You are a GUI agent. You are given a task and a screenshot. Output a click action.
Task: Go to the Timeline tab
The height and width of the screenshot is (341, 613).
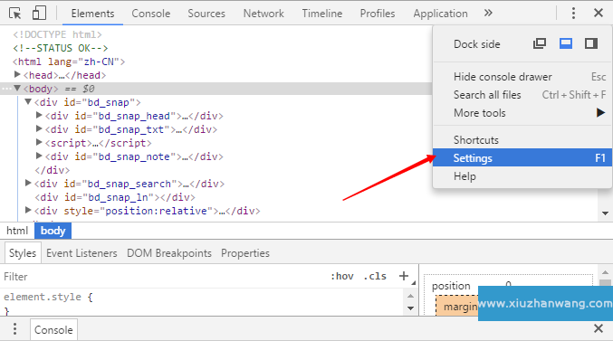point(322,14)
